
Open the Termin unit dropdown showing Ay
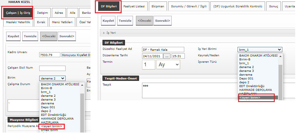pyautogui.click(x=168, y=65)
